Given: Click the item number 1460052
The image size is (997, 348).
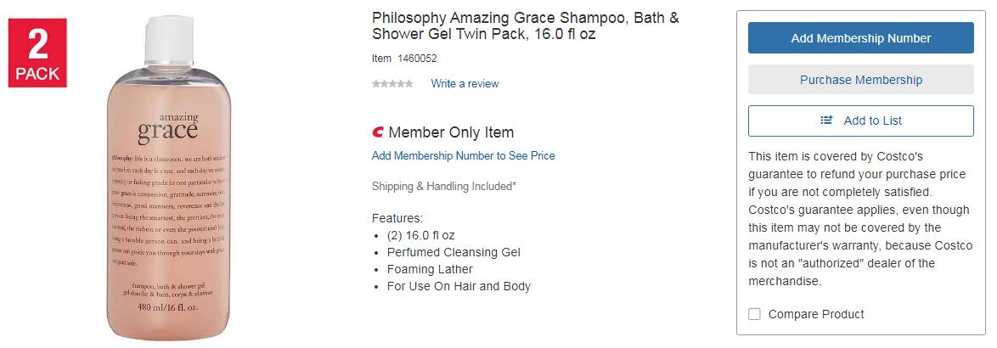Looking at the screenshot, I should [417, 59].
